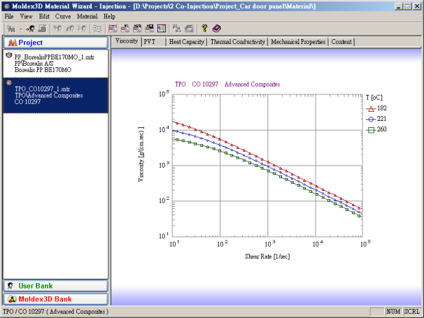Open the Moldex3D Bank panel

coord(56,299)
